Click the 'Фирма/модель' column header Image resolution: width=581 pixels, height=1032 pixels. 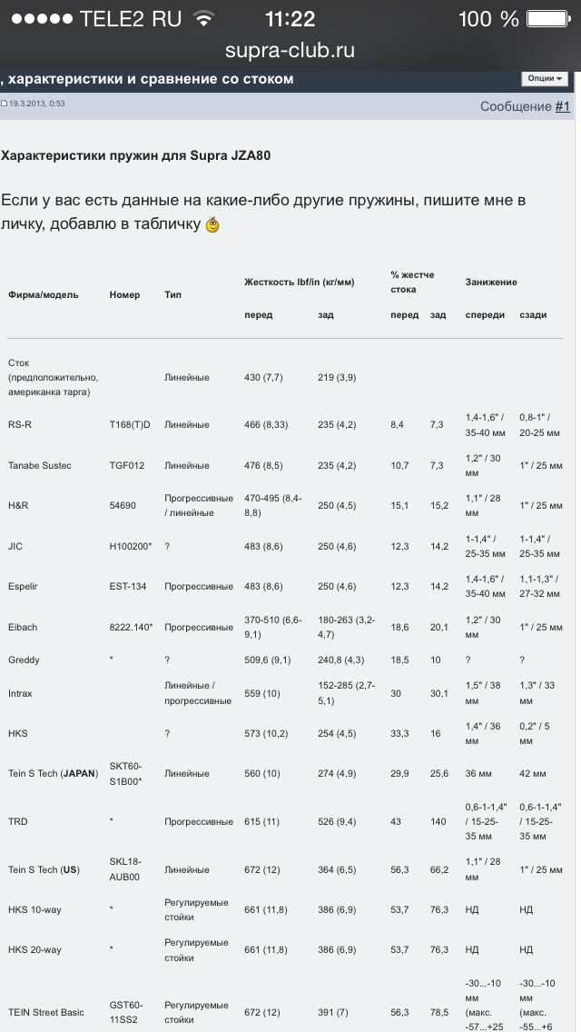click(x=44, y=295)
